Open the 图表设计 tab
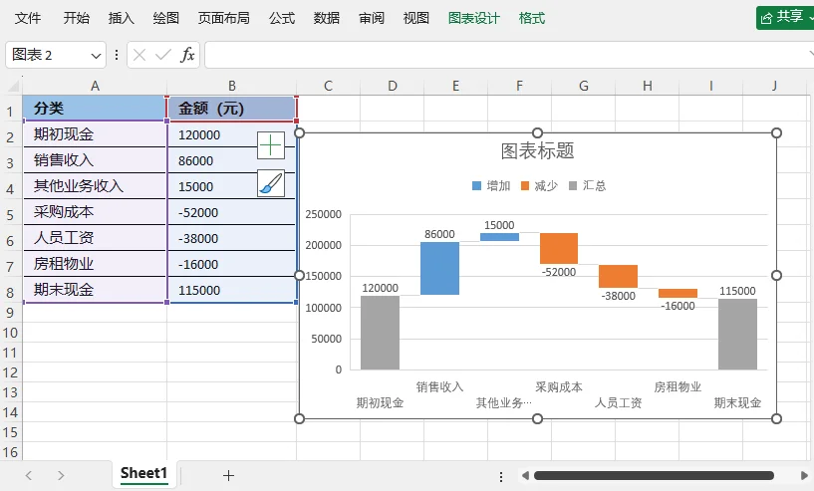This screenshot has height=491, width=814. [474, 18]
